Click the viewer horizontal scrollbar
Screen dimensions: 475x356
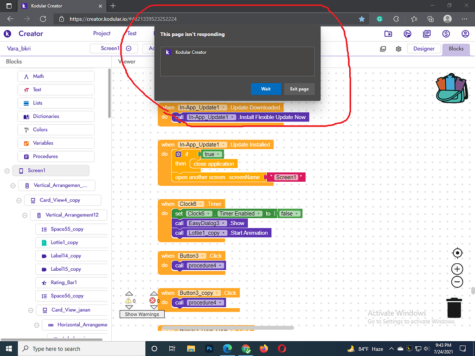click(228, 328)
